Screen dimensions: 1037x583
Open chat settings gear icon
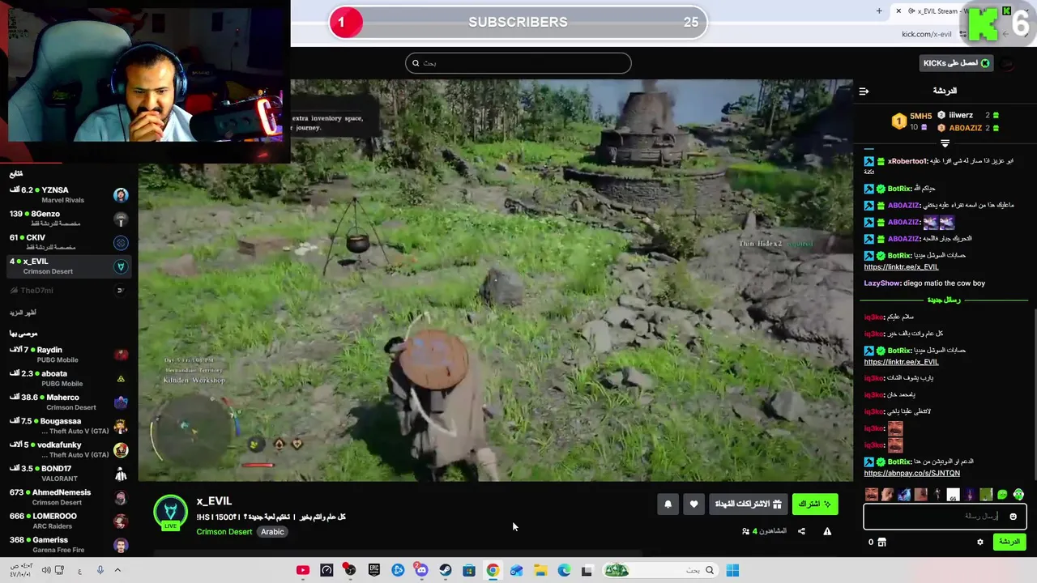click(980, 542)
